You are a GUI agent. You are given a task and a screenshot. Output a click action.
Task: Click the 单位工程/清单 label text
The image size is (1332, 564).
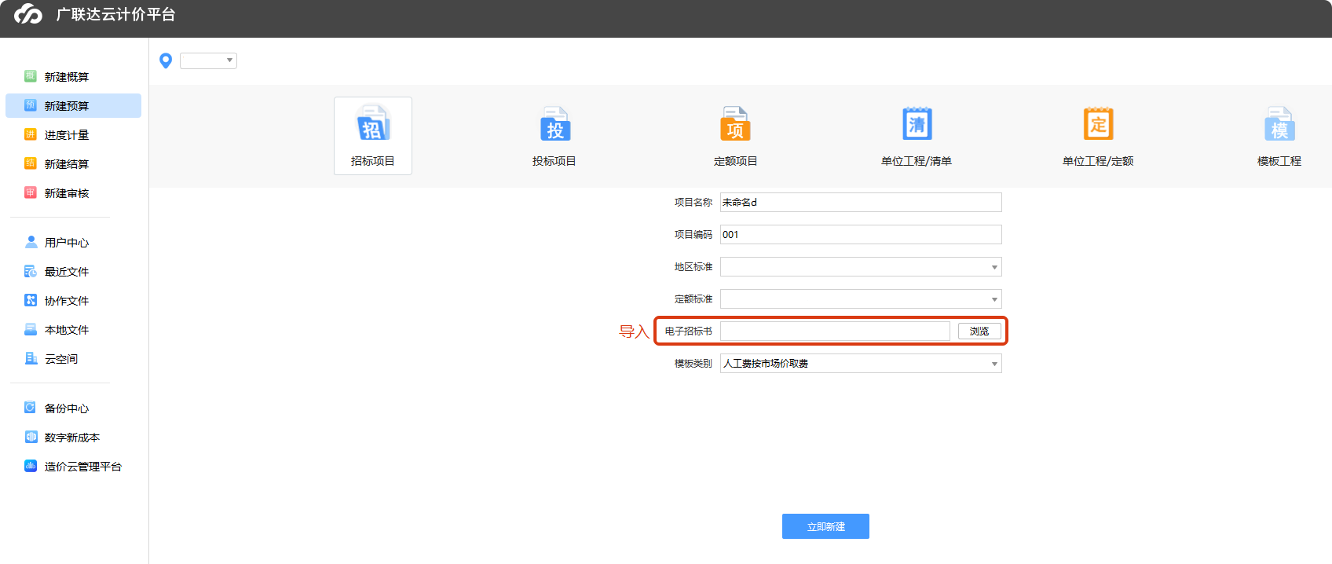coord(917,161)
